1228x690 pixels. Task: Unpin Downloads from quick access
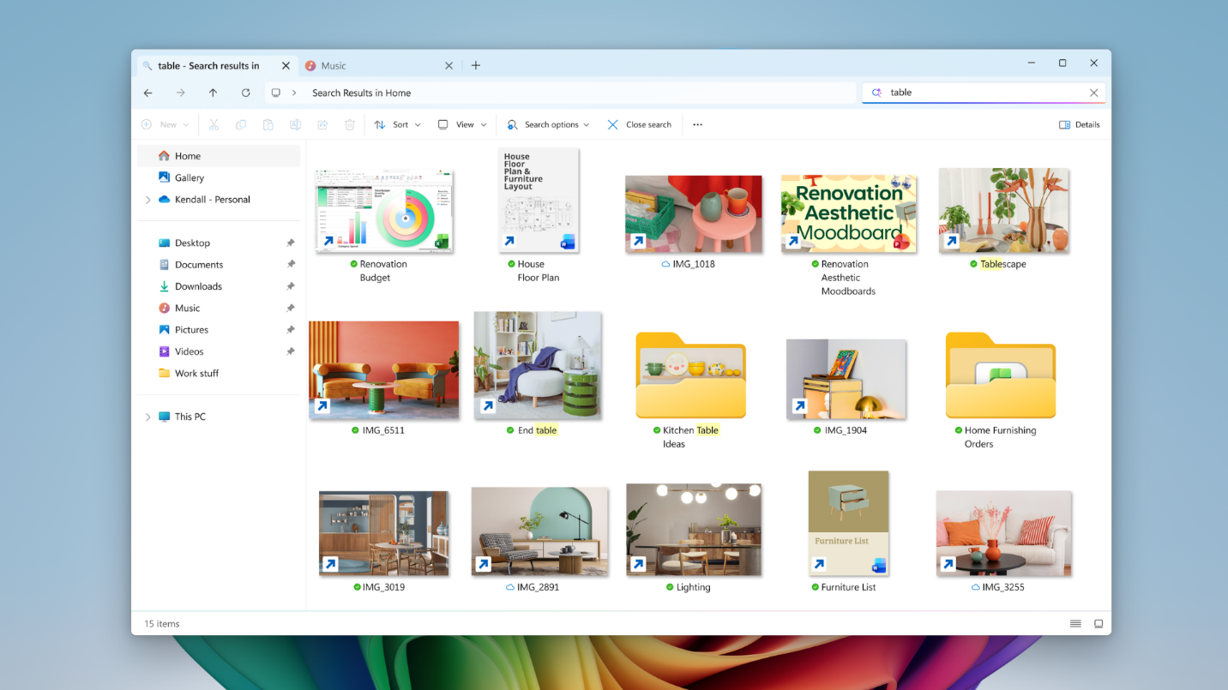coord(290,286)
